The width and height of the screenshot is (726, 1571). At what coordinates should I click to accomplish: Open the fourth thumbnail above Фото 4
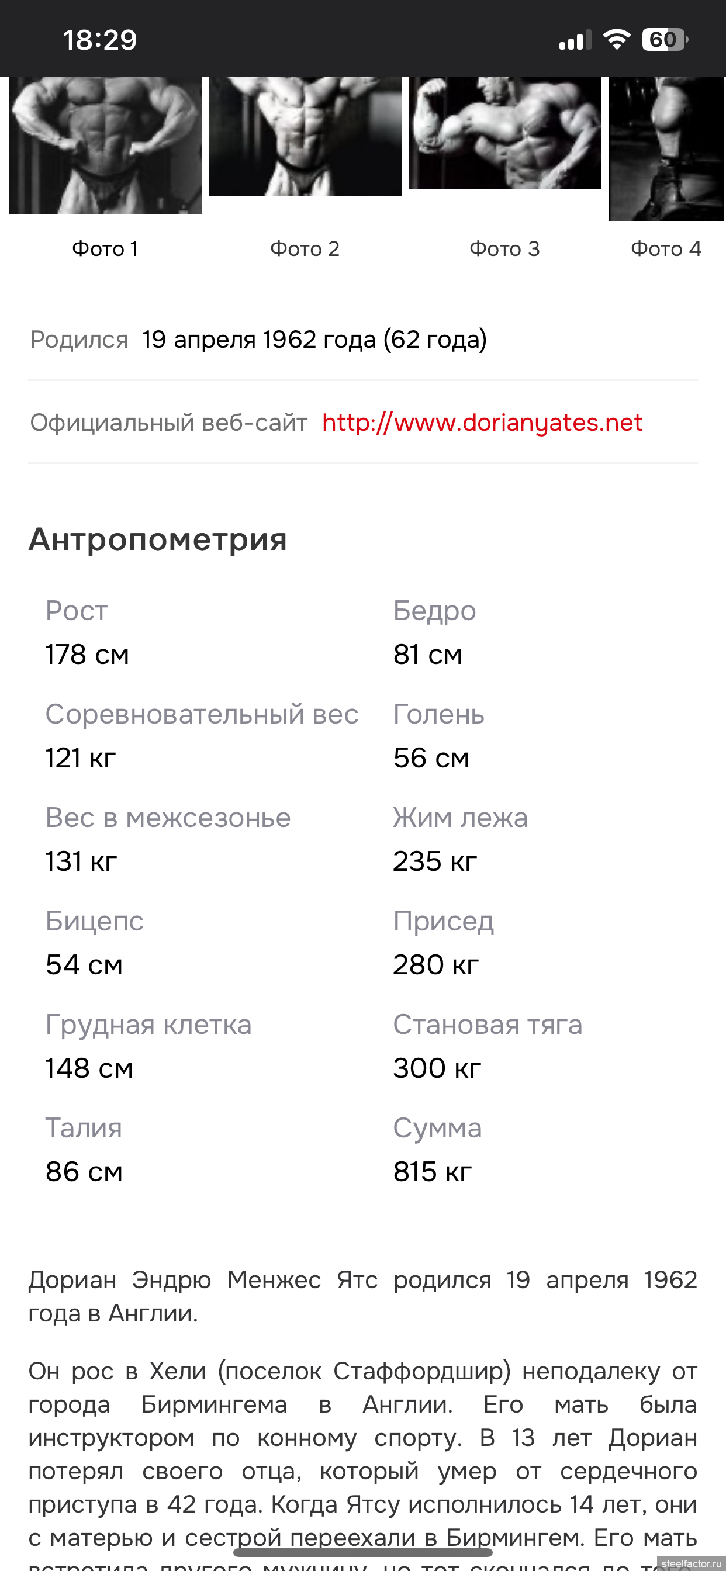(x=666, y=148)
